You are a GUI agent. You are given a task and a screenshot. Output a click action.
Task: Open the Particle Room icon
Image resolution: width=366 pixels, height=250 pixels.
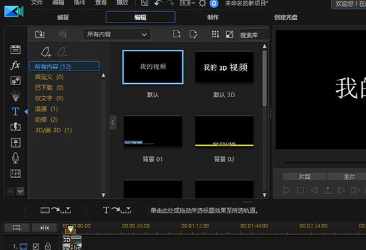(x=15, y=96)
